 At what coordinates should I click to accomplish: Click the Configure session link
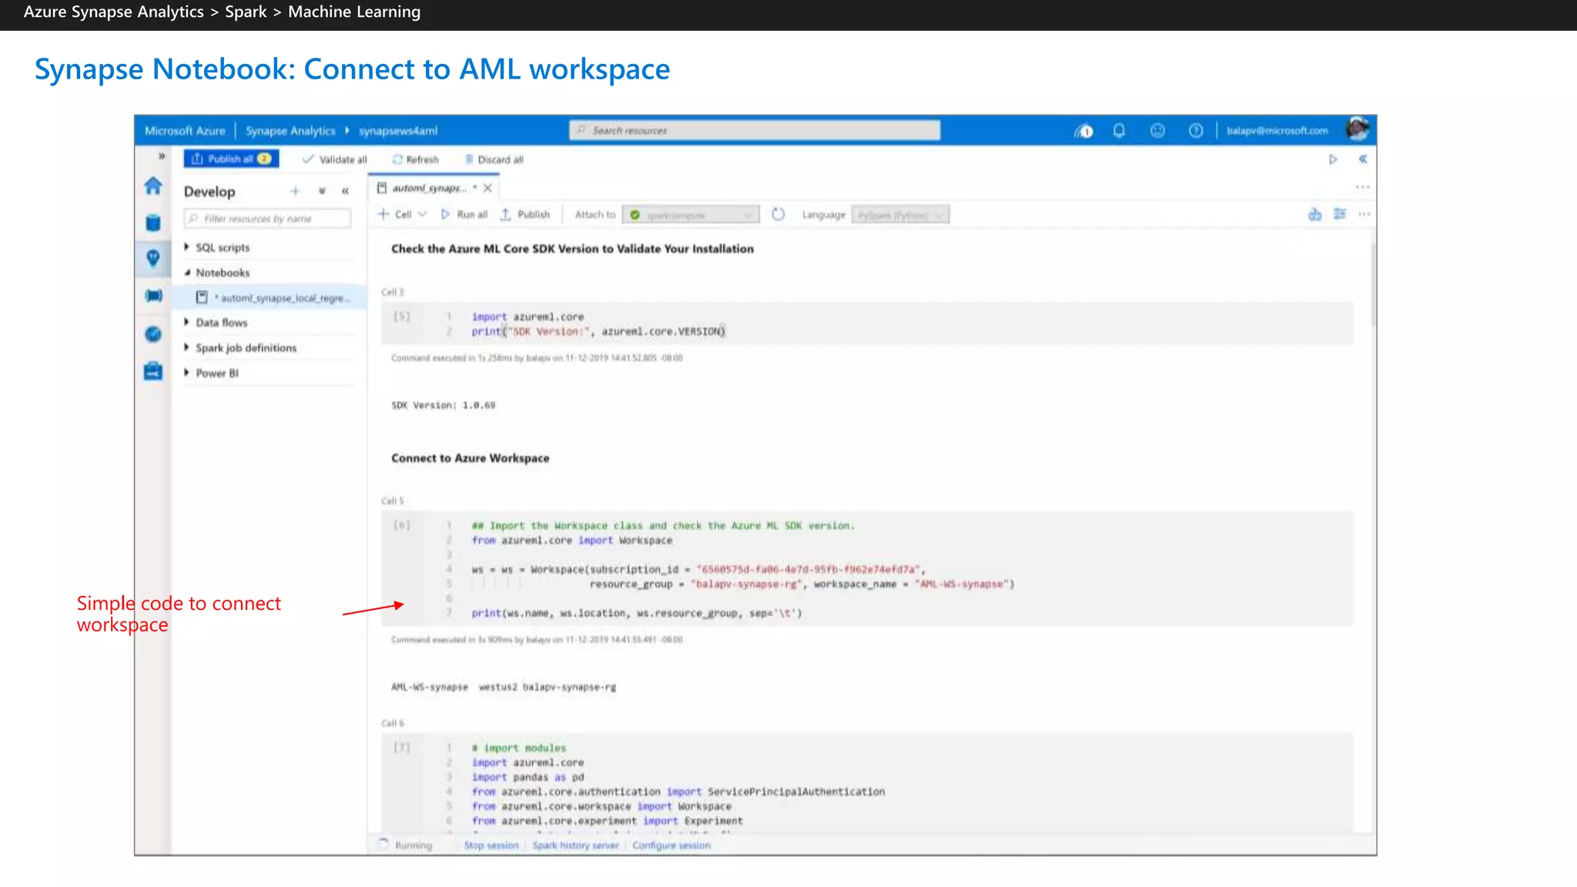point(671,845)
